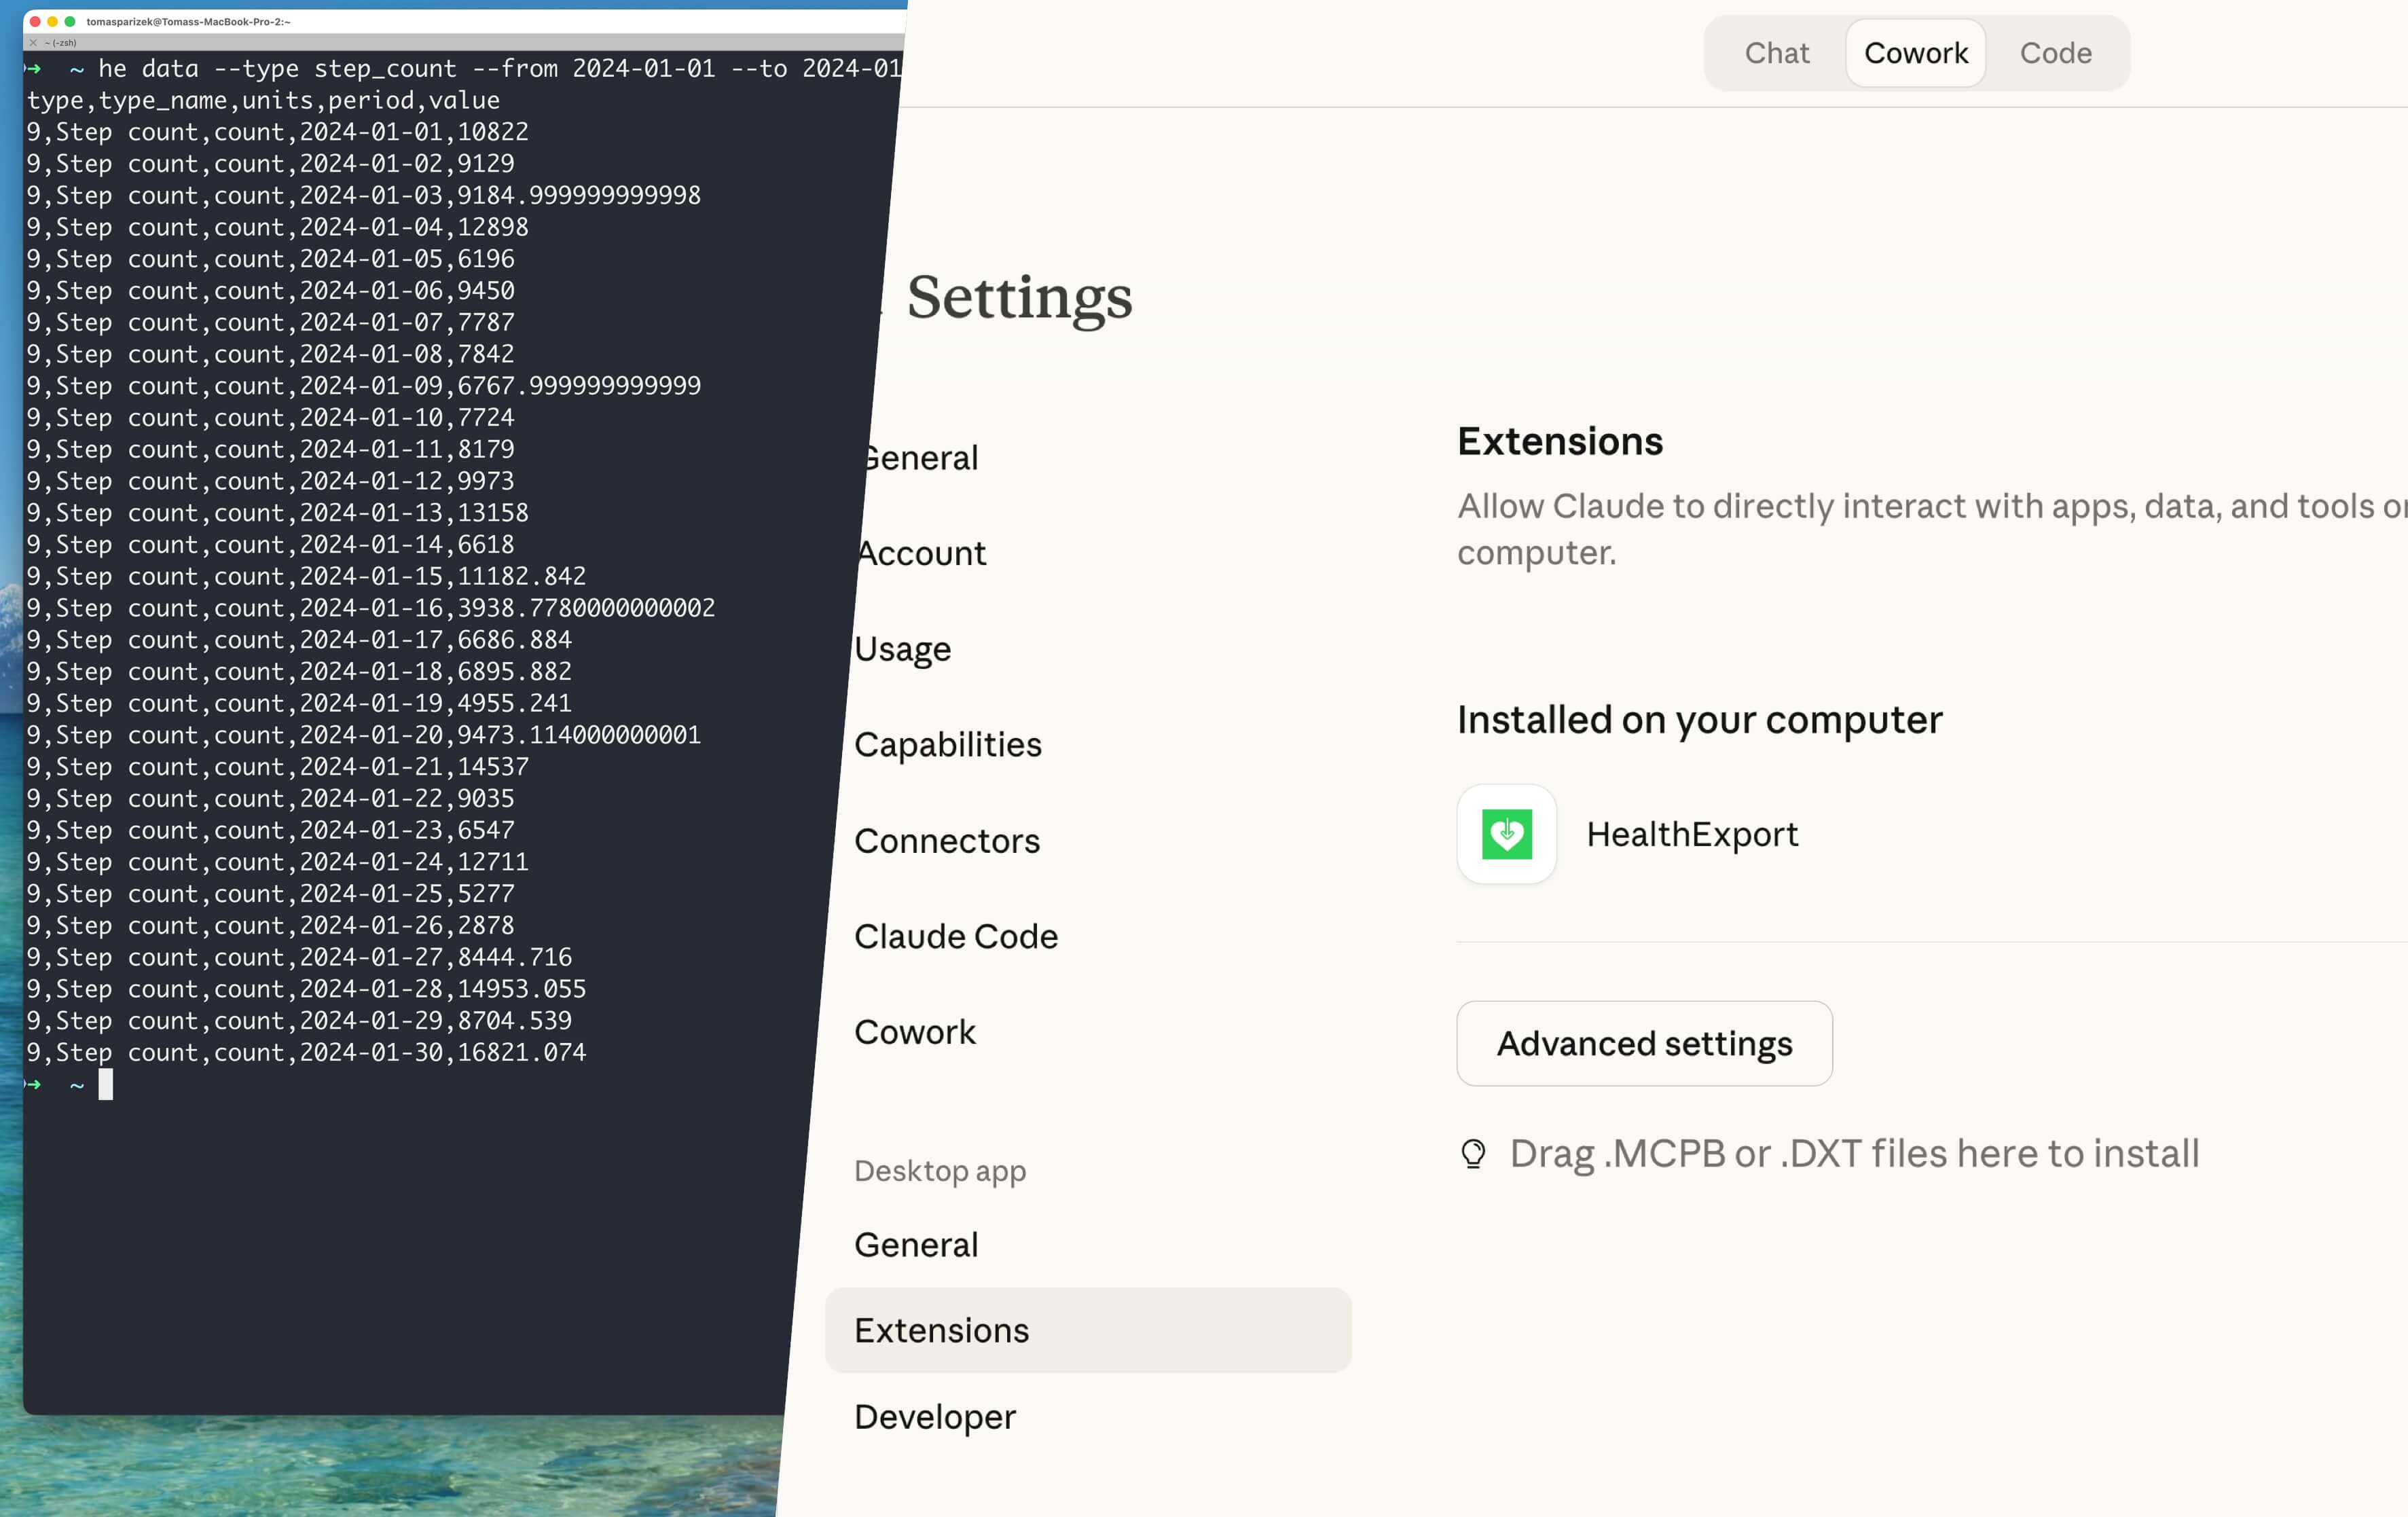Open the Capabilities section
This screenshot has height=1517, width=2408.
coord(947,744)
